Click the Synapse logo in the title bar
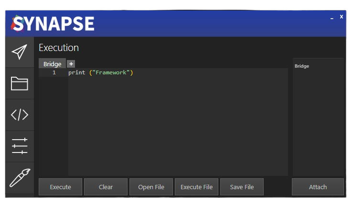The image size is (364, 213). [x=53, y=24]
